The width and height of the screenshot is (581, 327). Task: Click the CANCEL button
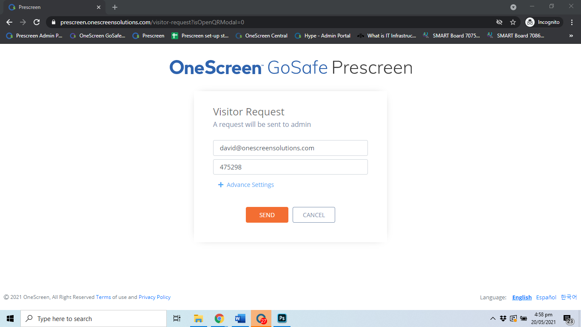click(314, 215)
